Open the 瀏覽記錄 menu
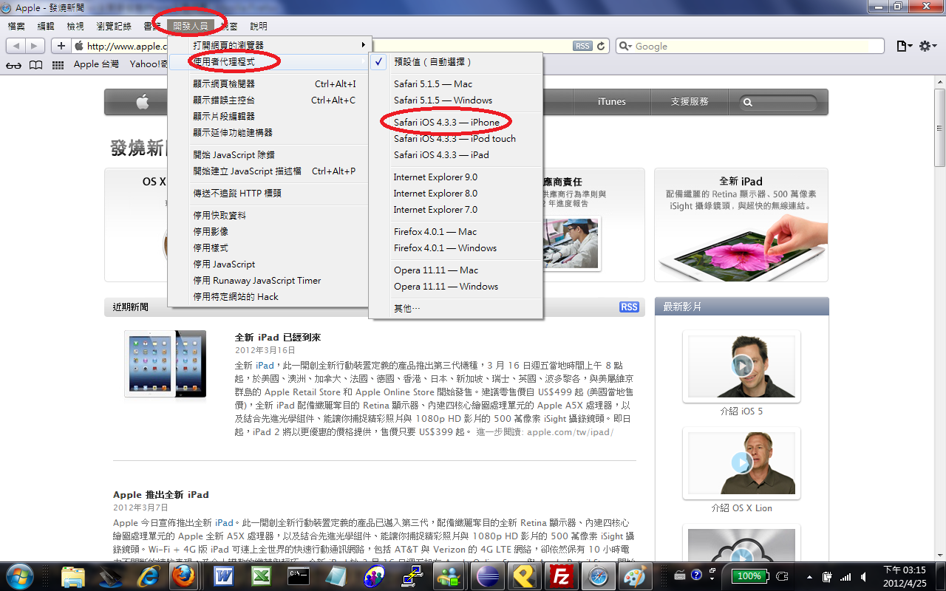The height and width of the screenshot is (591, 946). (x=114, y=27)
